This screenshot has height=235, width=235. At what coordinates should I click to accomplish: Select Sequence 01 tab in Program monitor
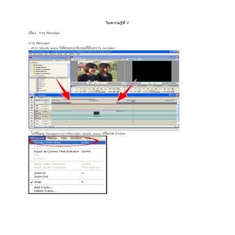[x=133, y=60]
